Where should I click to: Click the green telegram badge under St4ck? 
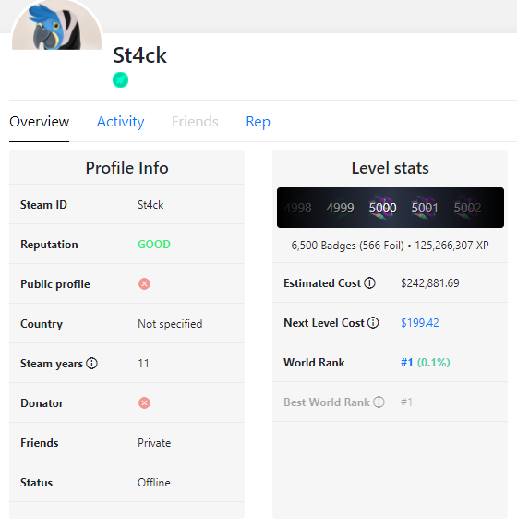tap(120, 80)
